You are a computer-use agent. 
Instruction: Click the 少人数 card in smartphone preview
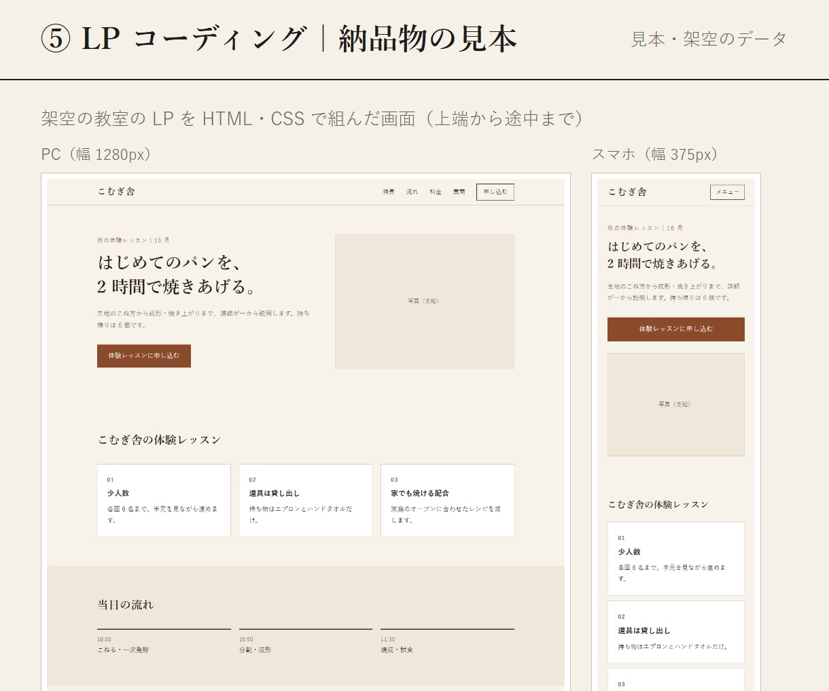[676, 558]
